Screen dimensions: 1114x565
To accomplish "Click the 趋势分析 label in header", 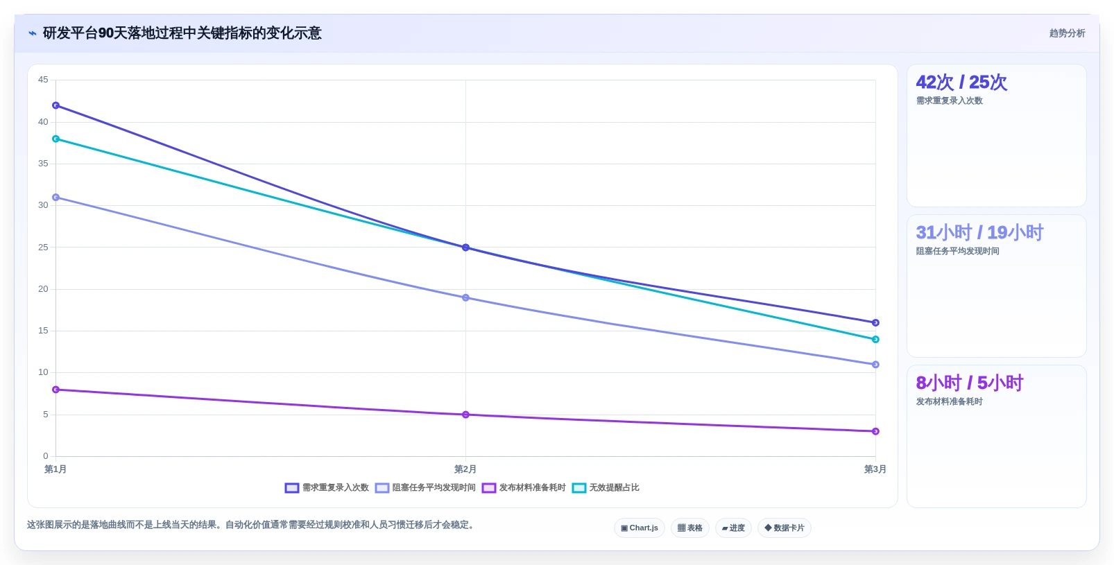I will pyautogui.click(x=1067, y=33).
